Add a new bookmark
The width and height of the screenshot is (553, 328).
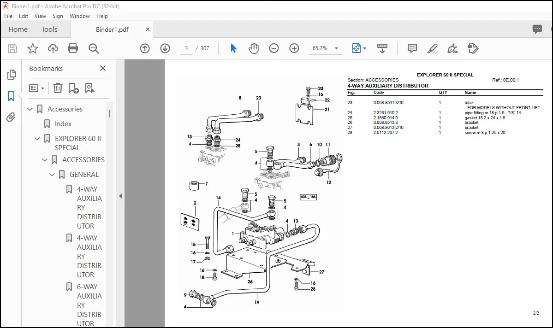click(x=73, y=88)
